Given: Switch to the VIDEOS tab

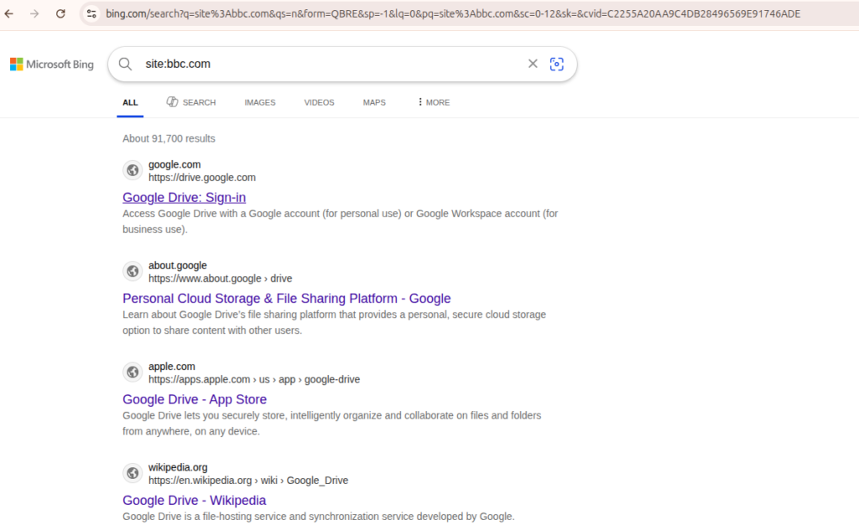Looking at the screenshot, I should (319, 101).
